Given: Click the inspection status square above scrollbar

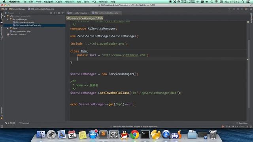Looking at the screenshot, I should pos(248,22).
